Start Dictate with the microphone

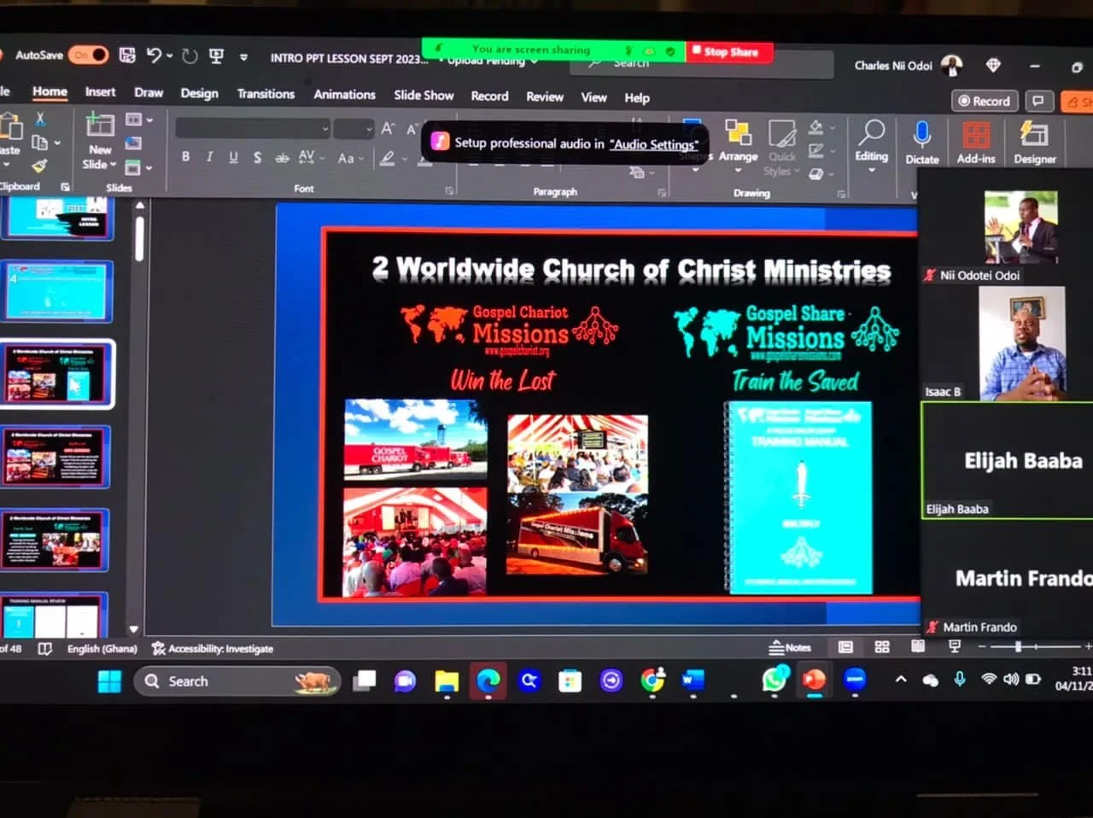[x=922, y=141]
